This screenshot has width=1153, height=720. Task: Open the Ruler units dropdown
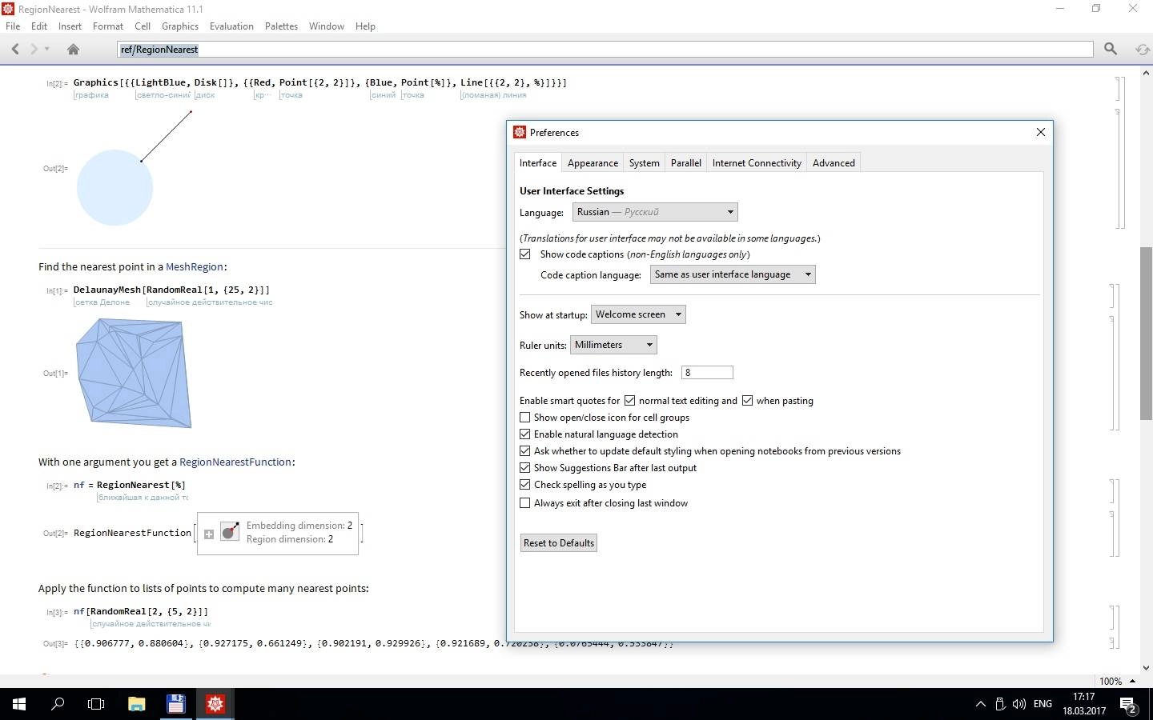(613, 345)
